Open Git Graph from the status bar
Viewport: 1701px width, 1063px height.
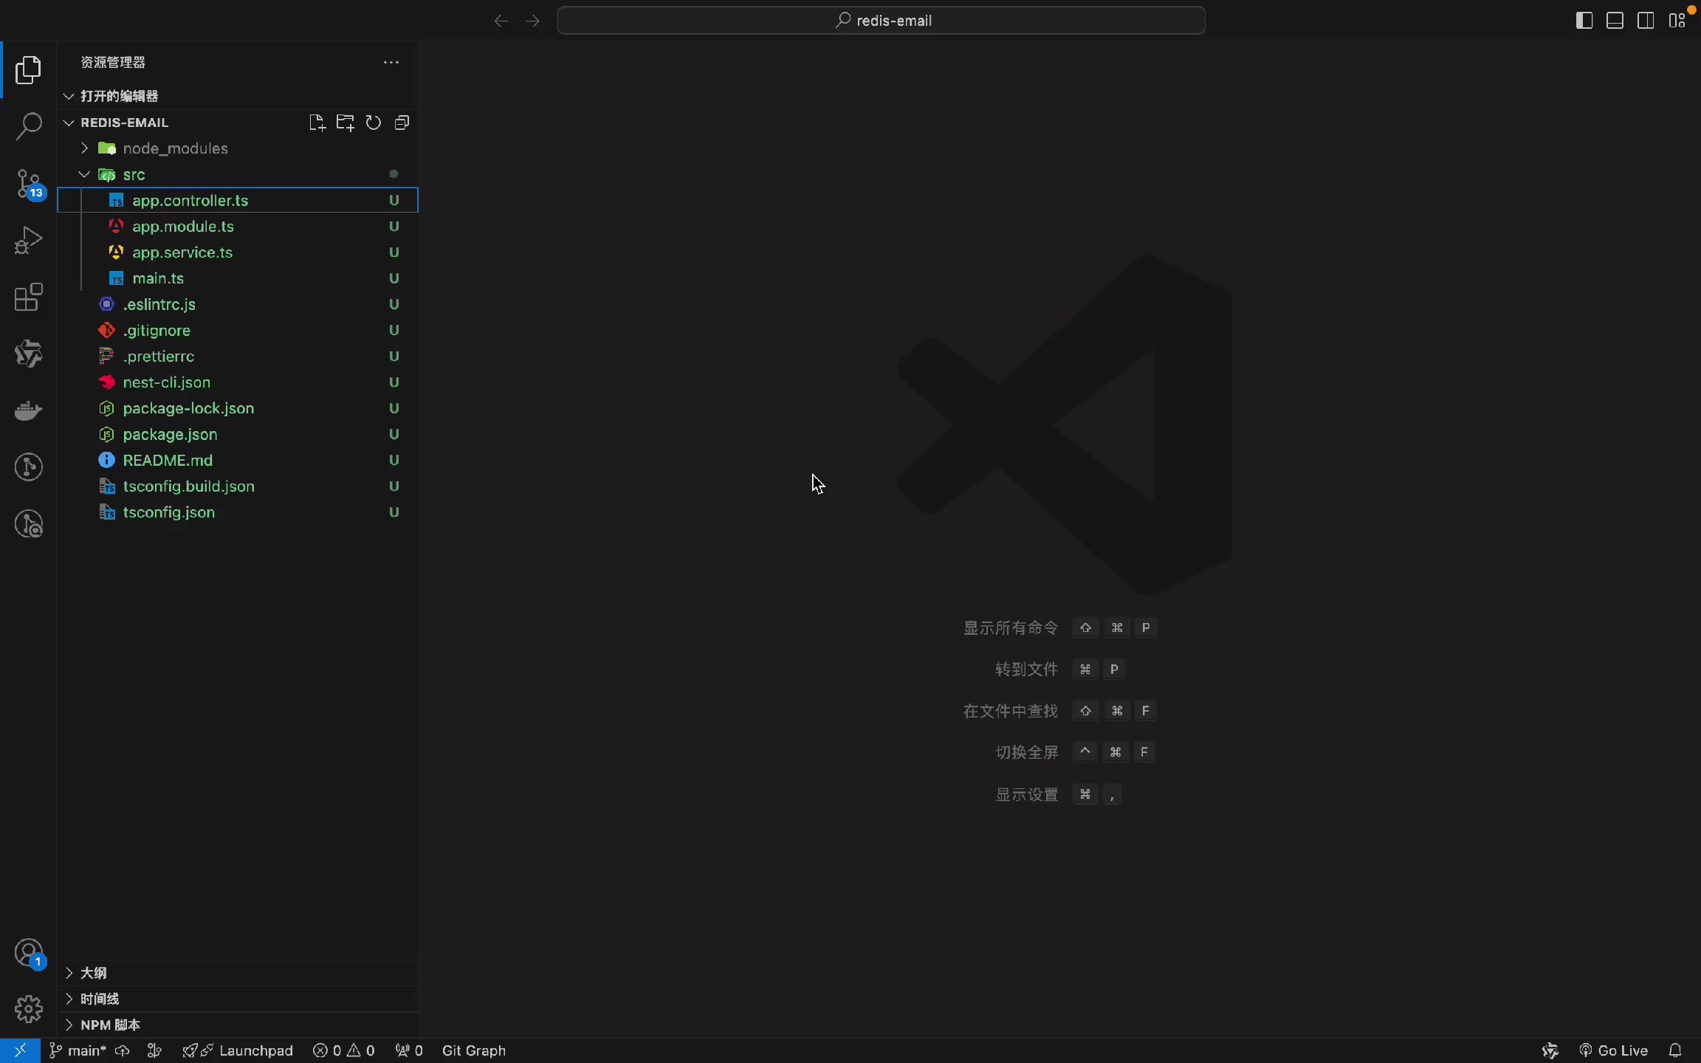475,1050
